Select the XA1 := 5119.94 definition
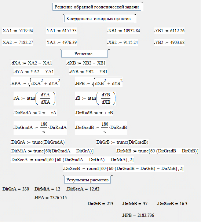Image resolution: width=201 pixels, height=222 pixels. tap(18, 31)
